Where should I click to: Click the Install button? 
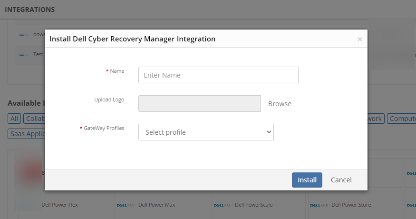(307, 180)
